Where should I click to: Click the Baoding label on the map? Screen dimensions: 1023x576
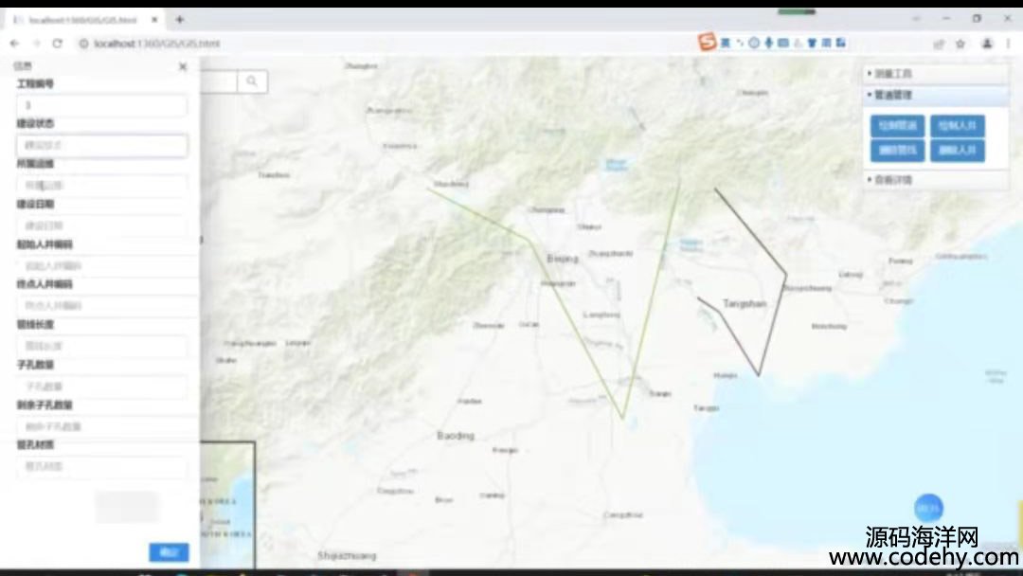456,435
